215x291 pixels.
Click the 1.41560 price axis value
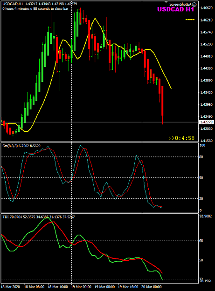tap(206, 141)
